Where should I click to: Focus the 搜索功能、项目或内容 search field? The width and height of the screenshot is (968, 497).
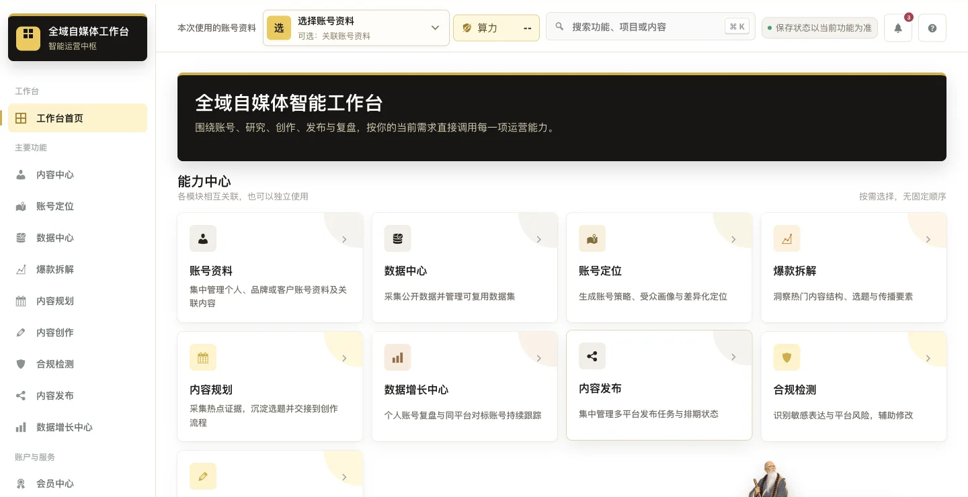(650, 27)
